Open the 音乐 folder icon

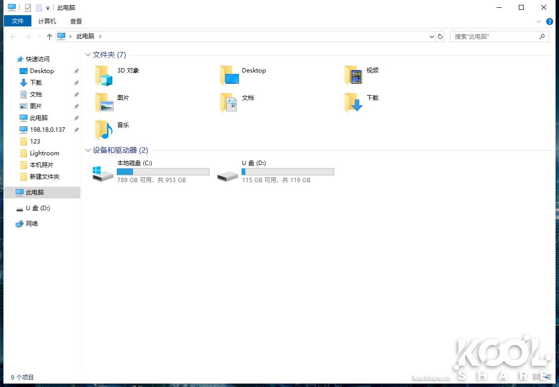(x=104, y=130)
